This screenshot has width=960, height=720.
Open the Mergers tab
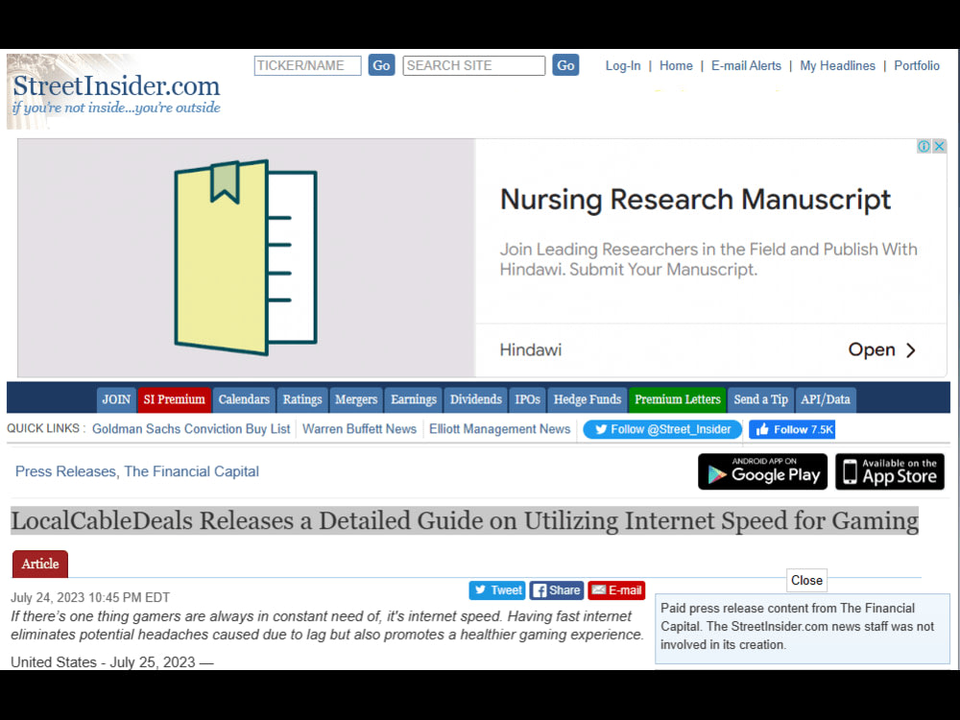356,399
